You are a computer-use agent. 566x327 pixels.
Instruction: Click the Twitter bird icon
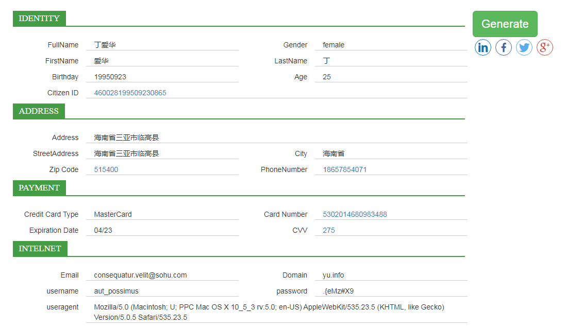coord(524,48)
